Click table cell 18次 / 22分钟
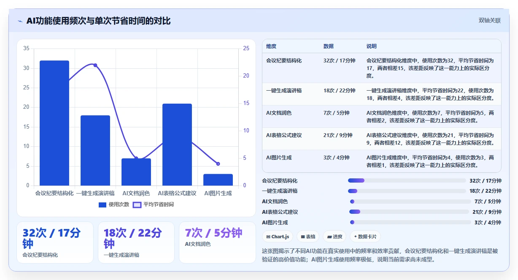The image size is (518, 280). (x=340, y=91)
